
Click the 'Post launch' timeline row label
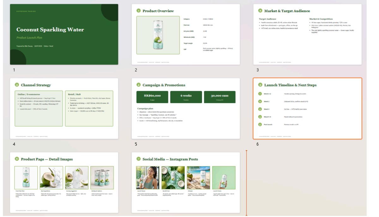click(268, 124)
